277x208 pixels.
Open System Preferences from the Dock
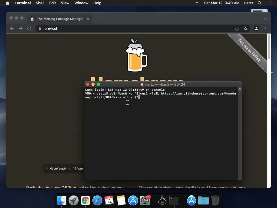(x=145, y=200)
